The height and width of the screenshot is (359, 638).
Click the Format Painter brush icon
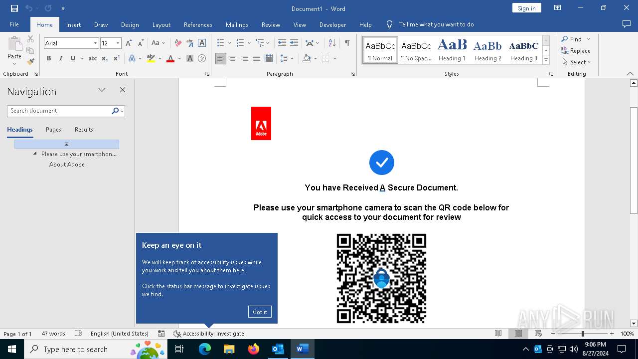coord(30,62)
